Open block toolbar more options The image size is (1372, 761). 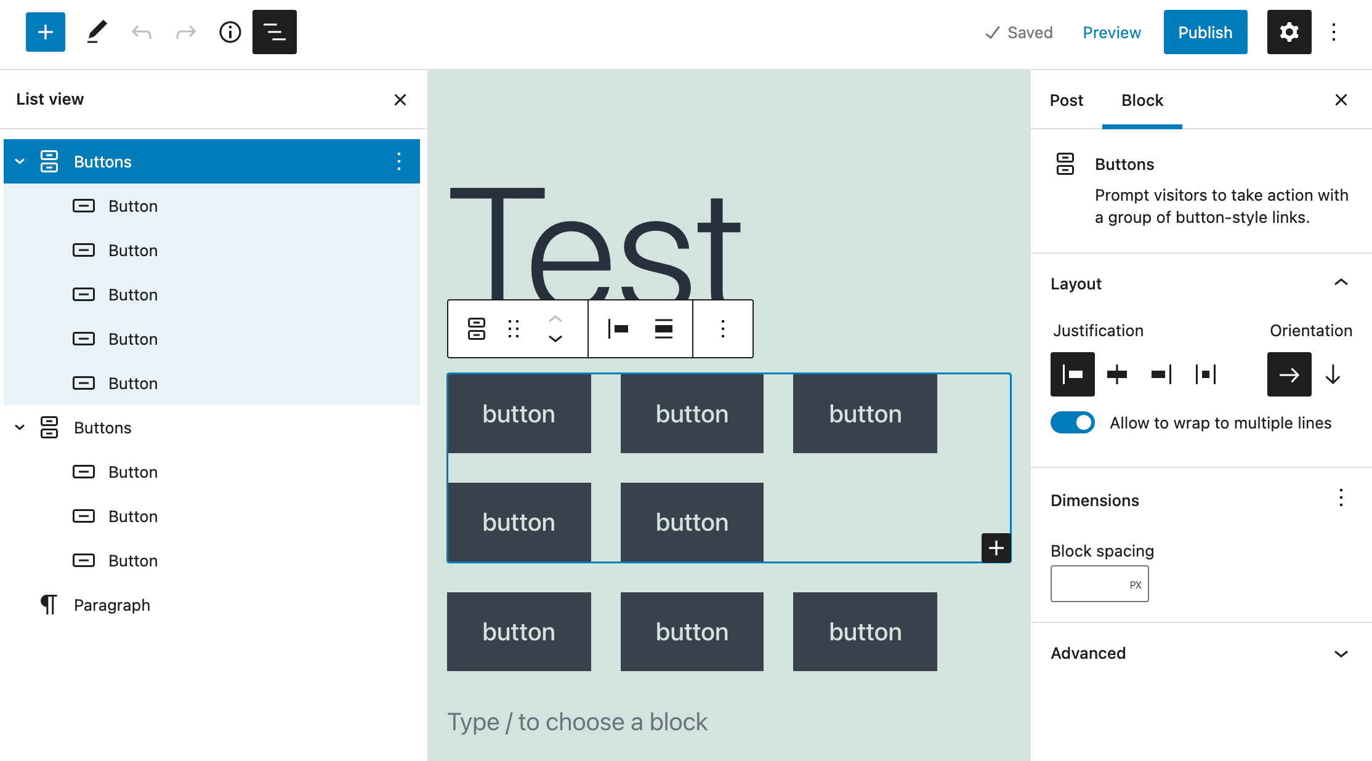(x=723, y=329)
